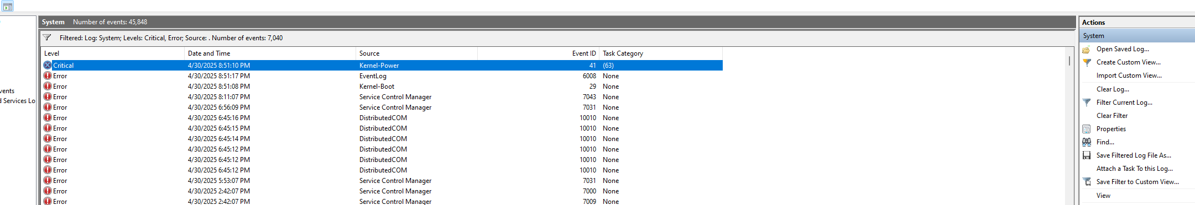Select the Kernel-Boot error row

point(382,87)
